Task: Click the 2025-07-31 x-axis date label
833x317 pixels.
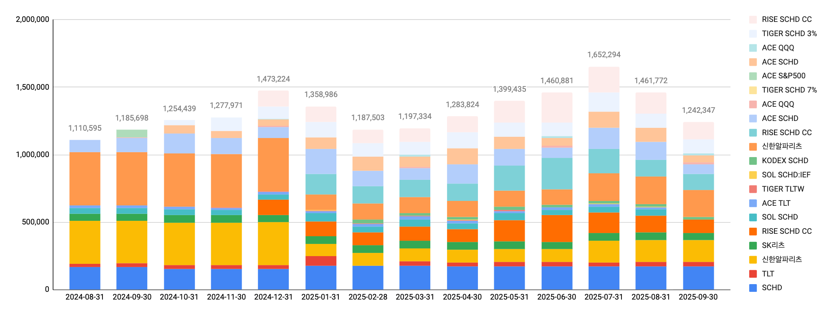Action: (604, 297)
